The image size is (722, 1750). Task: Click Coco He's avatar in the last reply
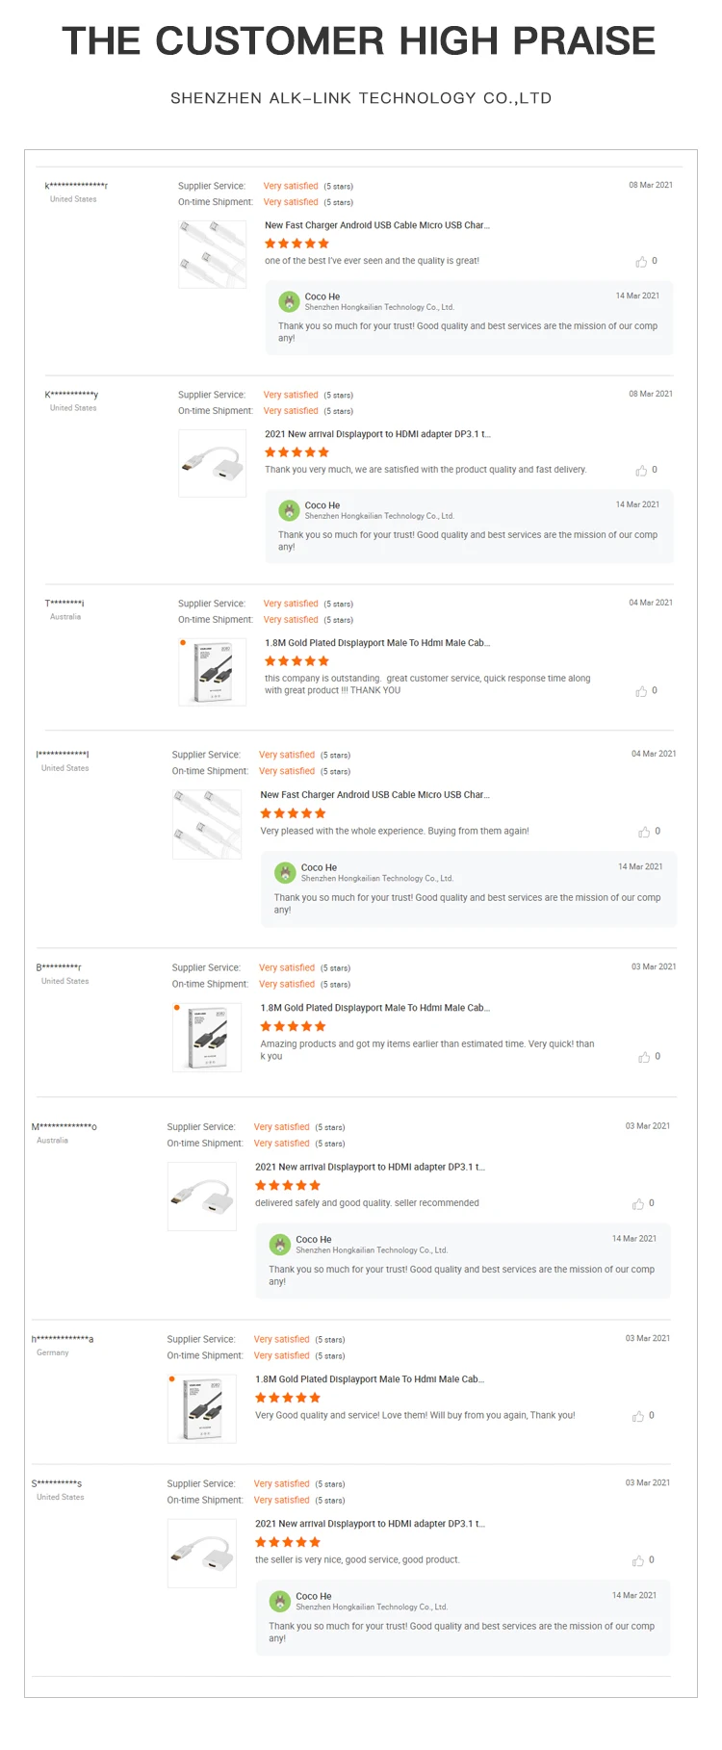coord(280,1601)
